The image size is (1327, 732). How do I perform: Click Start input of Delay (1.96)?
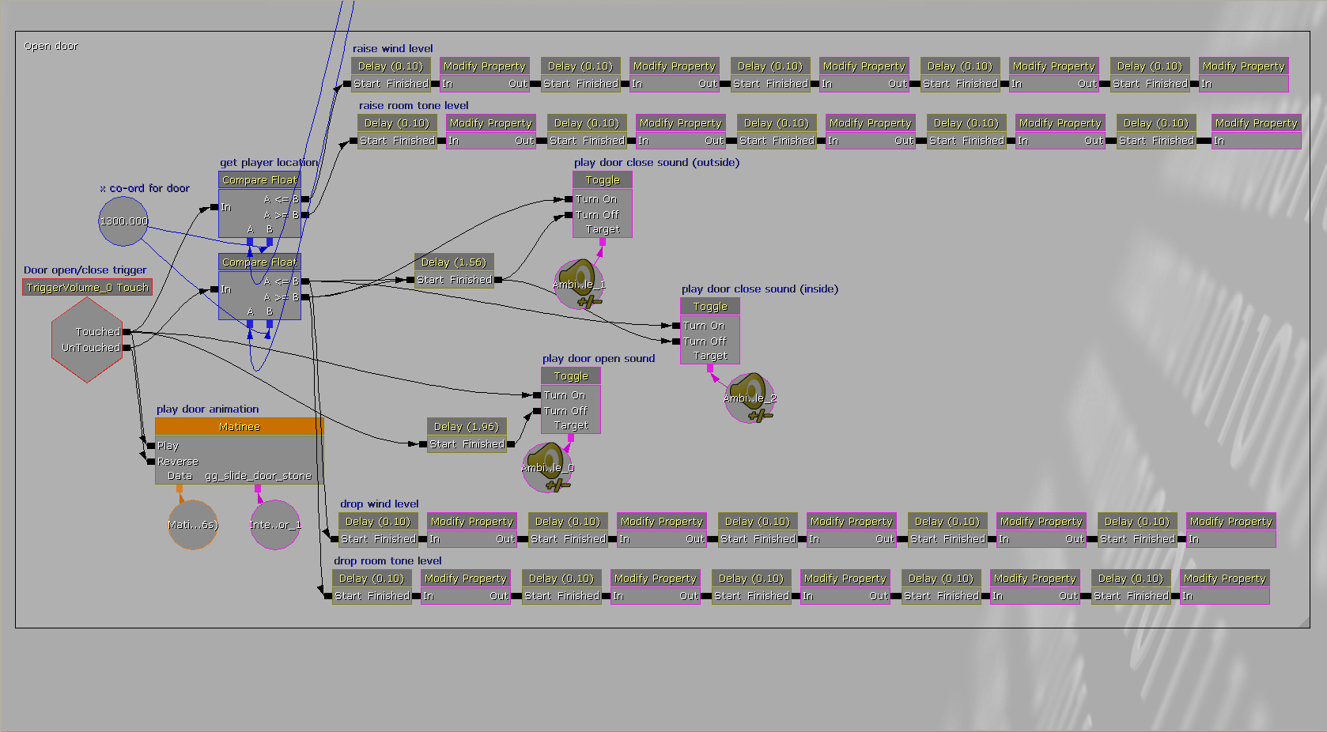pyautogui.click(x=423, y=444)
